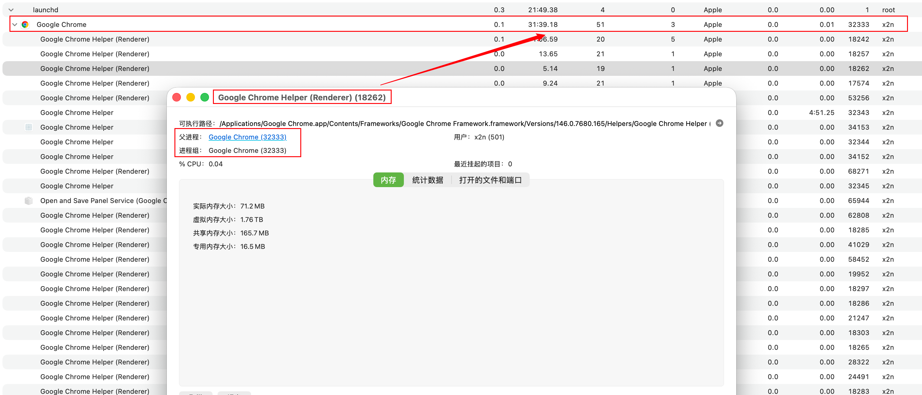Screen dimensions: 922x395
Task: Click threads value 51 in Chrome row
Action: pos(600,25)
